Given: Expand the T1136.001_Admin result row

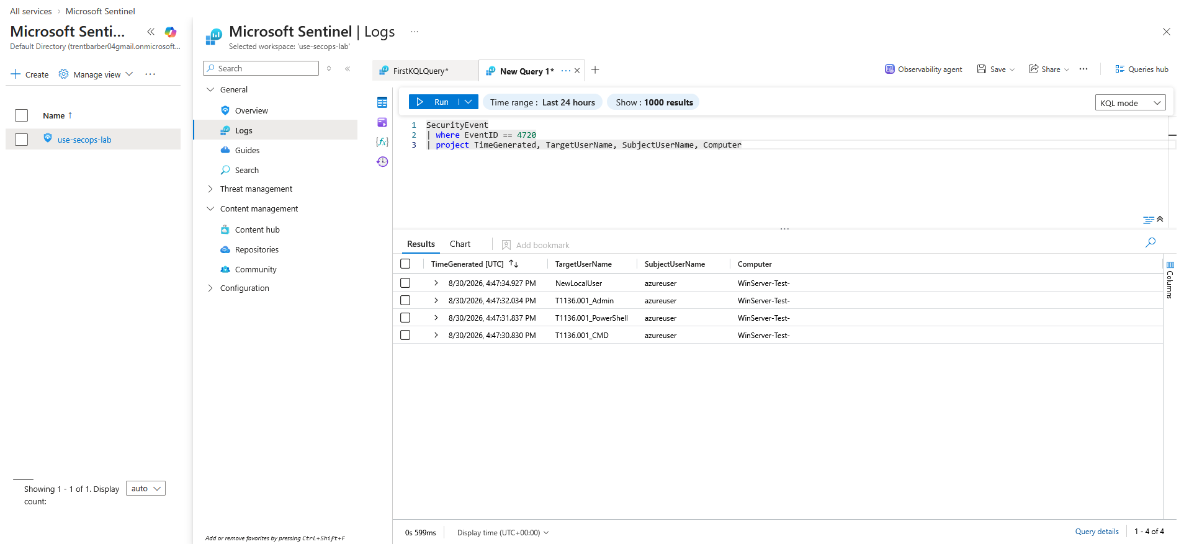Looking at the screenshot, I should (436, 300).
